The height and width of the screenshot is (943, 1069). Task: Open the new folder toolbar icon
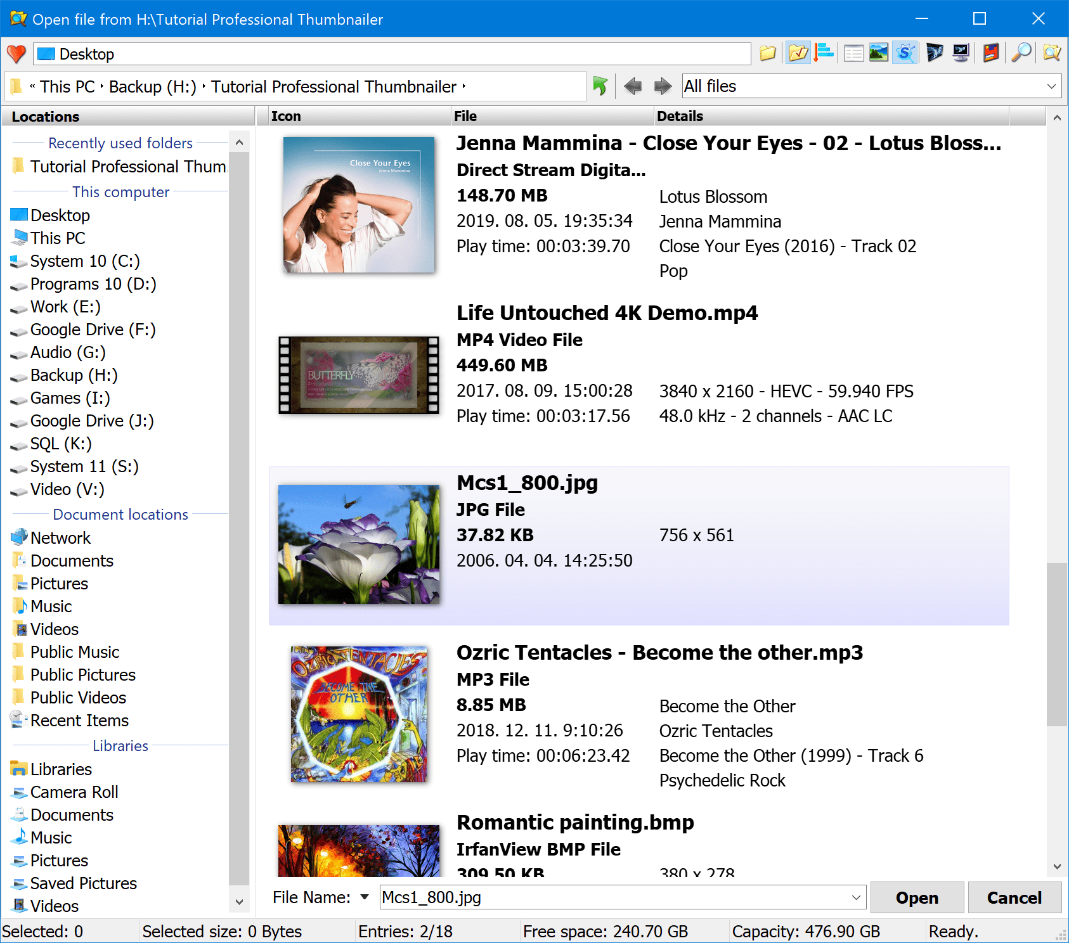pos(767,53)
